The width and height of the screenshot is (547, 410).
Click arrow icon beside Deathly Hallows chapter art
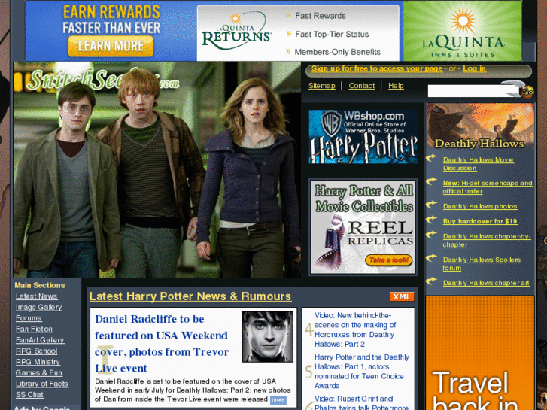(x=431, y=281)
